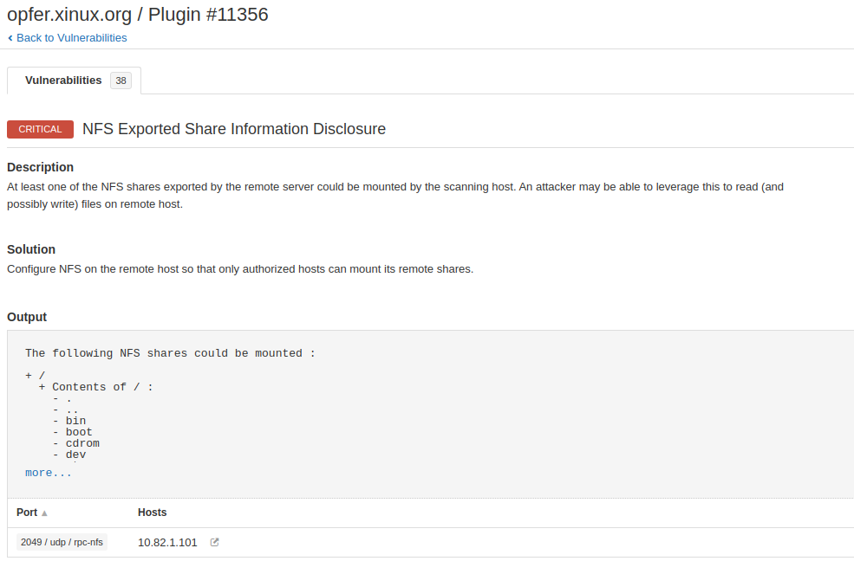
Task: Click the Output section heading
Action: 27,317
